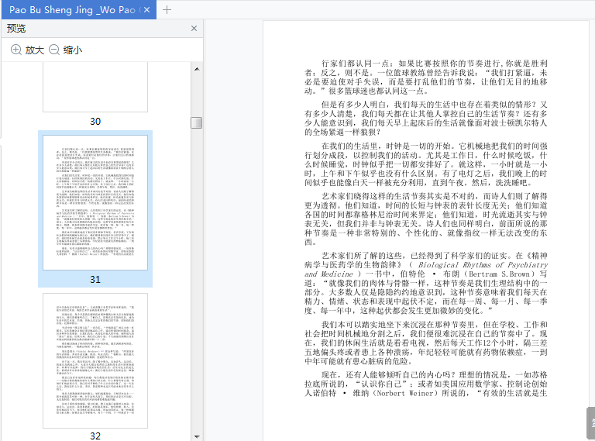Click the text 'Biological Rhythms of Psychiatry'
This screenshot has width=595, height=441.
point(483,265)
